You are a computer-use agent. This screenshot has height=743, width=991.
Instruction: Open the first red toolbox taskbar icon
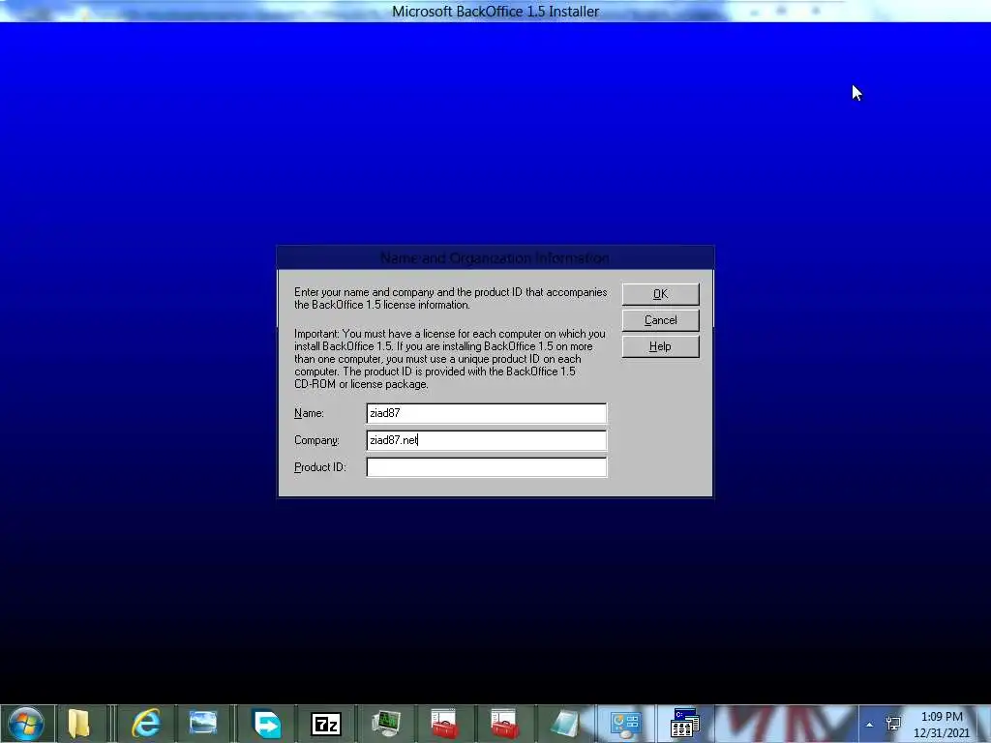pyautogui.click(x=444, y=724)
